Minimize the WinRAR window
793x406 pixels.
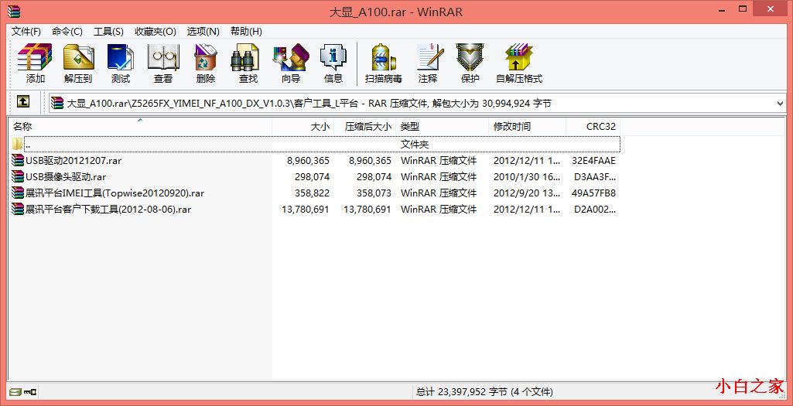720,9
